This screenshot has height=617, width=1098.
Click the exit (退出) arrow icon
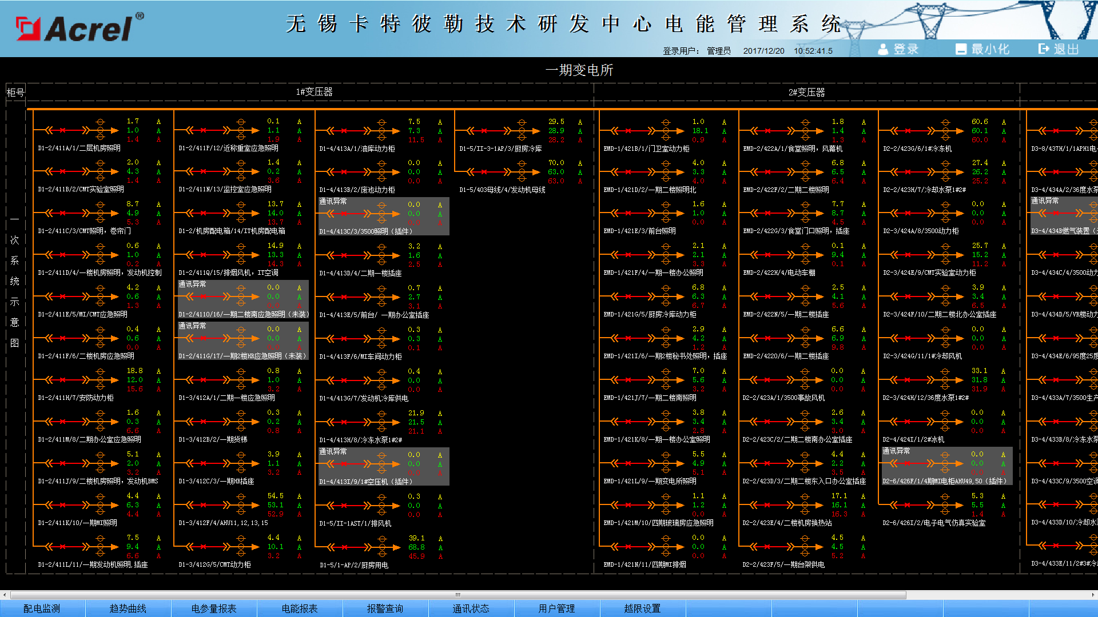[1044, 49]
